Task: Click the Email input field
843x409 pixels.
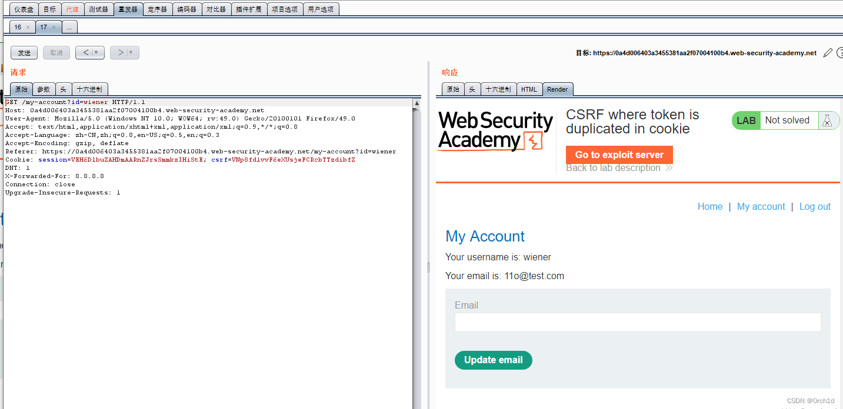Action: click(x=638, y=322)
